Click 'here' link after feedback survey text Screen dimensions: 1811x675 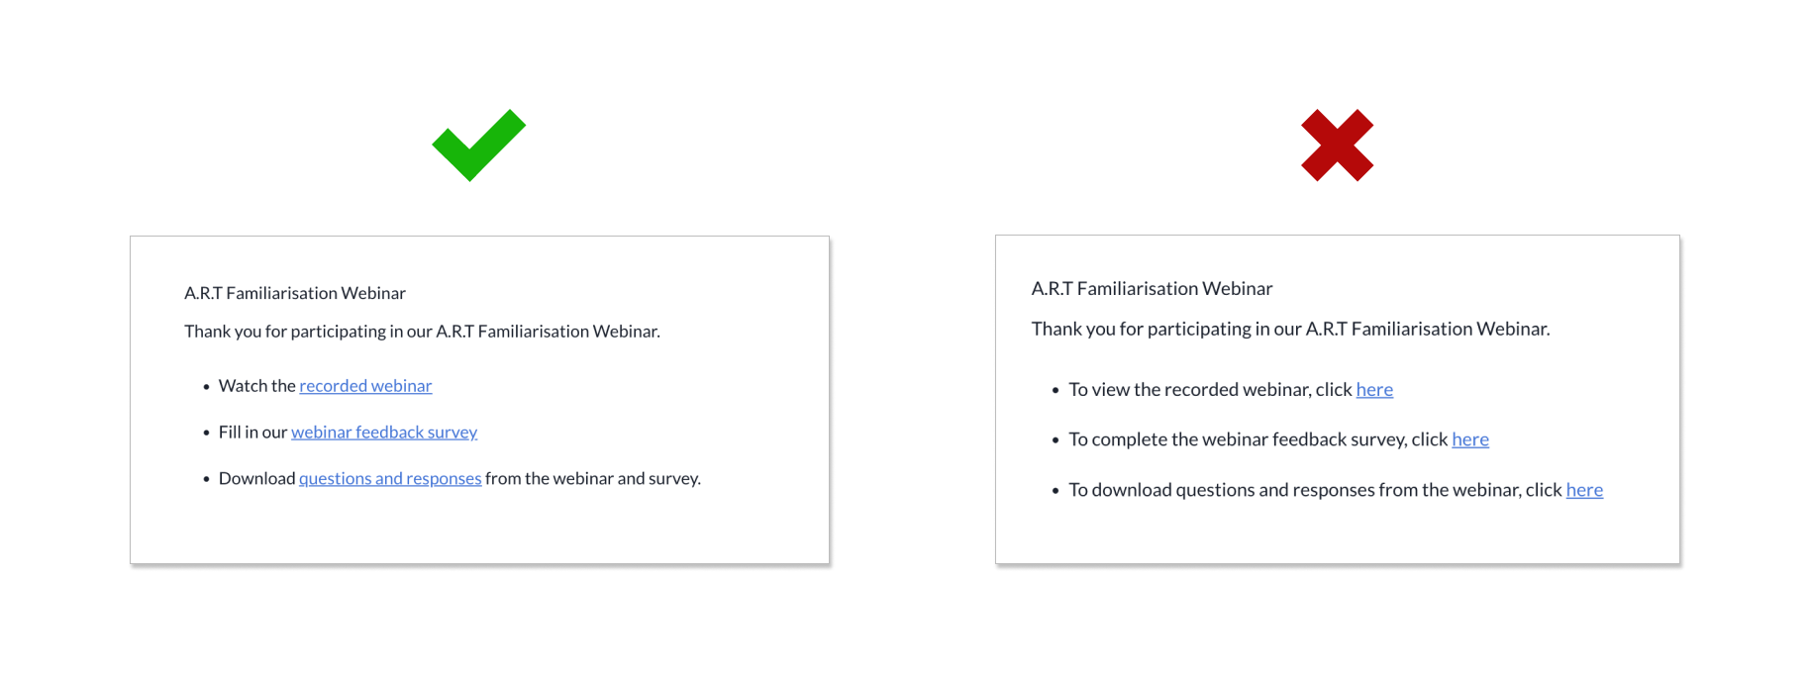(1470, 439)
